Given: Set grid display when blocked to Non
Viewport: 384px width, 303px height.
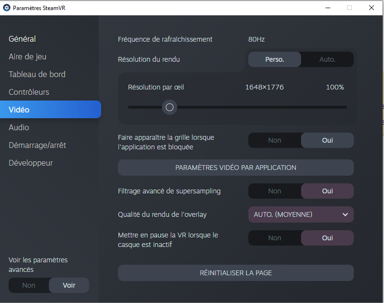Looking at the screenshot, I should (x=275, y=140).
